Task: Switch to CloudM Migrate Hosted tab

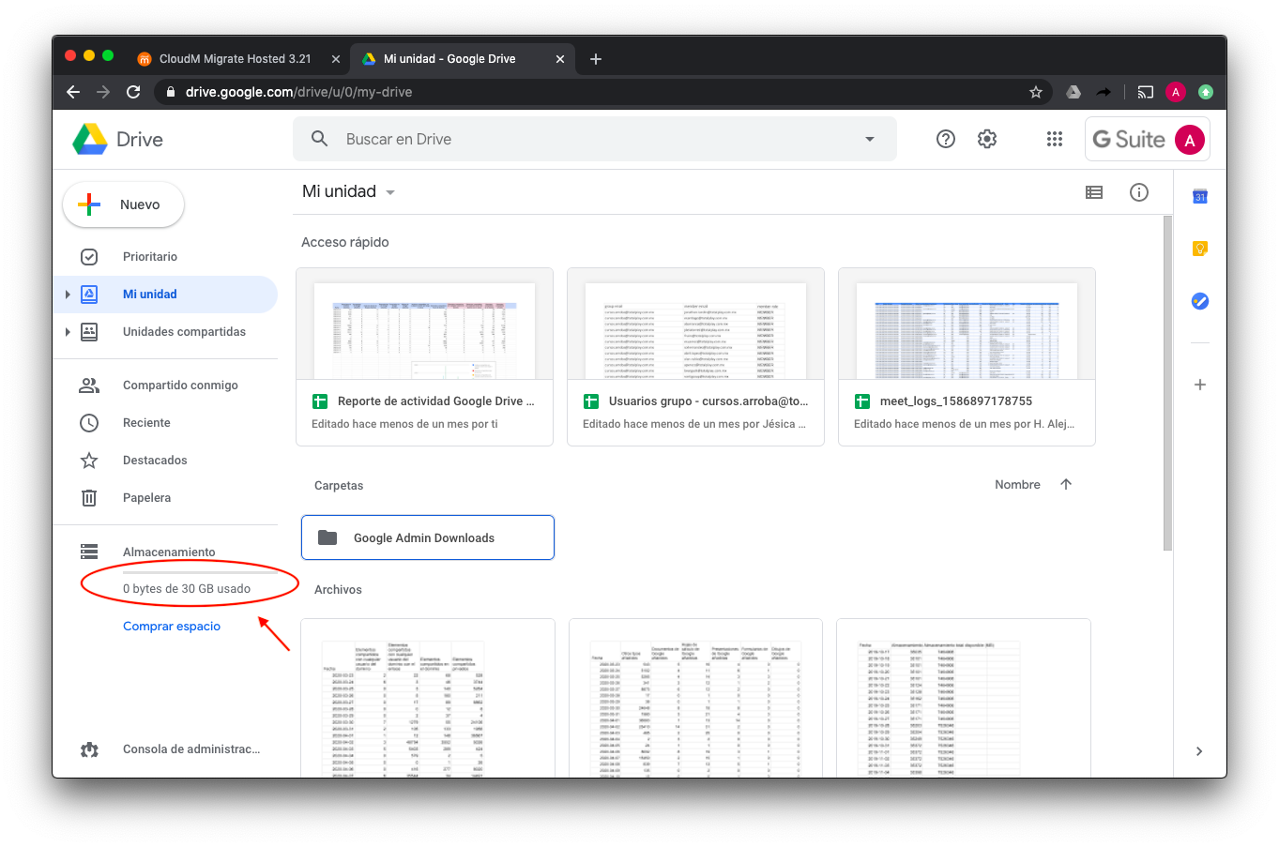Action: (235, 59)
